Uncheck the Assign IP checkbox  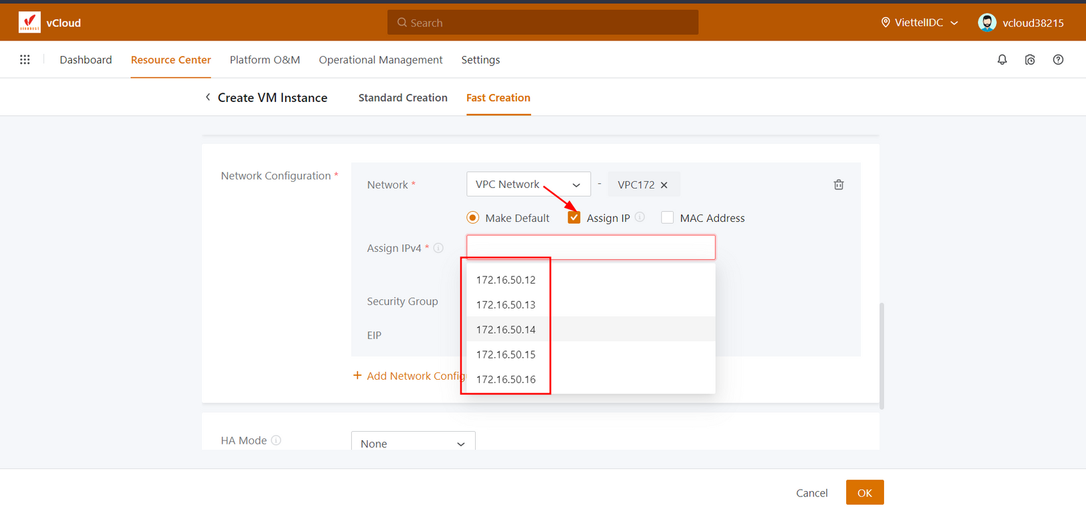[574, 218]
